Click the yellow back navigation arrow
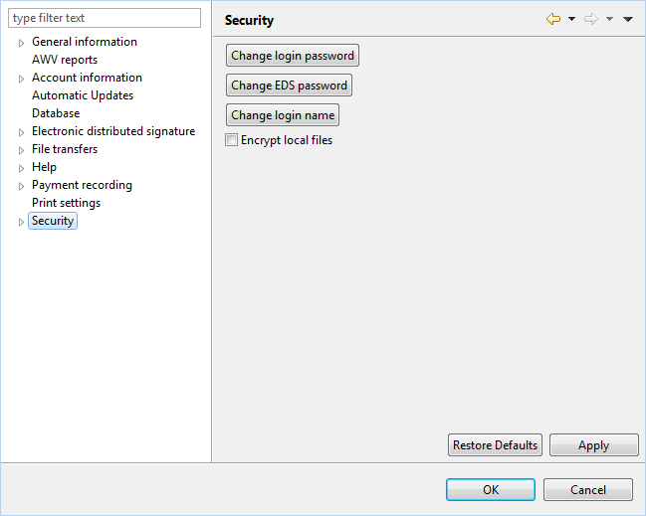Viewport: 646px width, 516px height. (x=552, y=19)
